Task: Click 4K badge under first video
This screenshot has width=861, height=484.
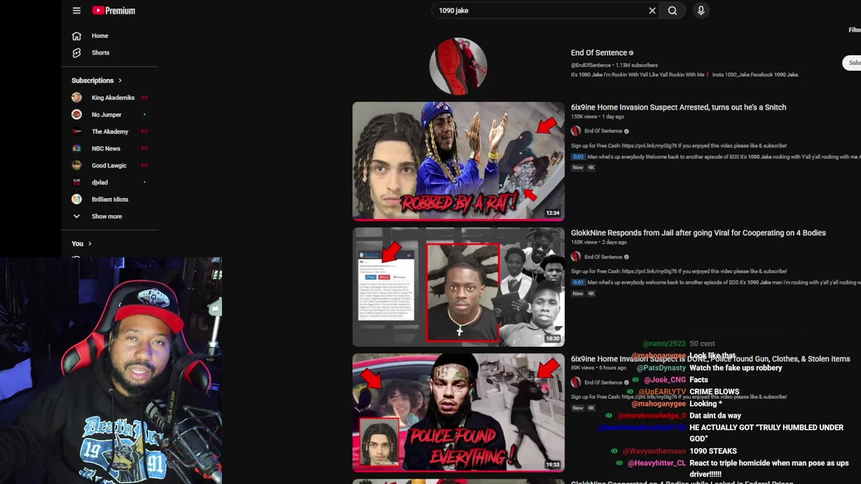Action: [x=591, y=167]
